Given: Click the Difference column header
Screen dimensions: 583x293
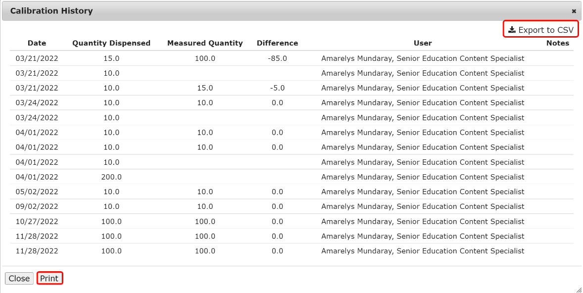Looking at the screenshot, I should (277, 43).
